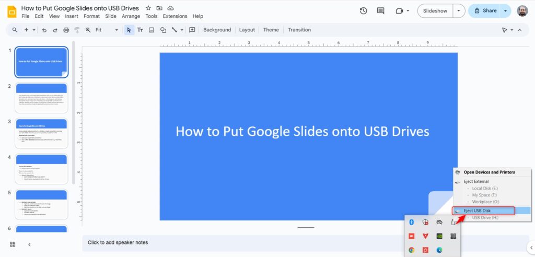Viewport: 535px width, 257px height.
Task: Select the Text box tool
Action: (x=140, y=30)
